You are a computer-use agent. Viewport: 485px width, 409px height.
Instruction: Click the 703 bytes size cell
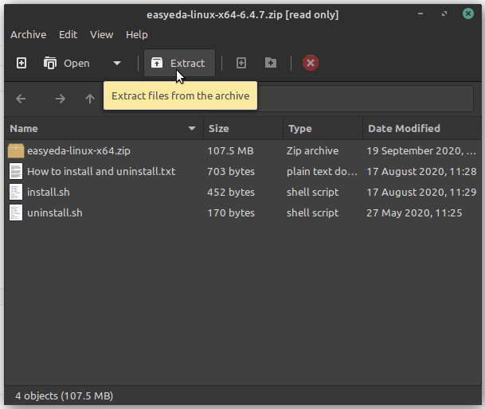pos(231,172)
